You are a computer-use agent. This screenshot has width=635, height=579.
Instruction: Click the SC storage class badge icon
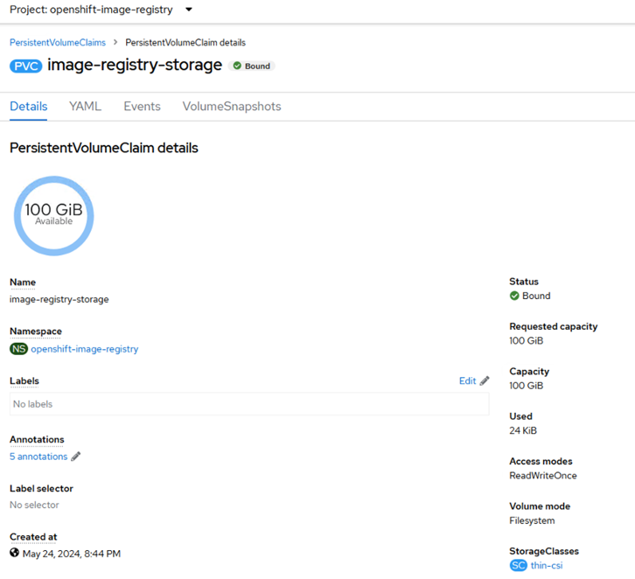pos(518,566)
